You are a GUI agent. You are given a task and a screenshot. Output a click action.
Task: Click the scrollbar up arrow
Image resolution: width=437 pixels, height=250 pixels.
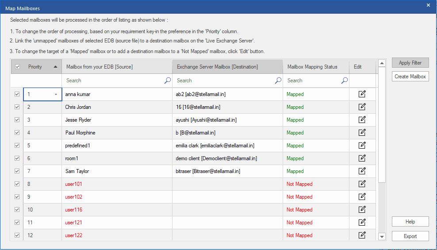pos(382,63)
